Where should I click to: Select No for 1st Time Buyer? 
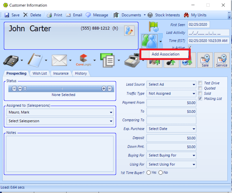point(161,172)
